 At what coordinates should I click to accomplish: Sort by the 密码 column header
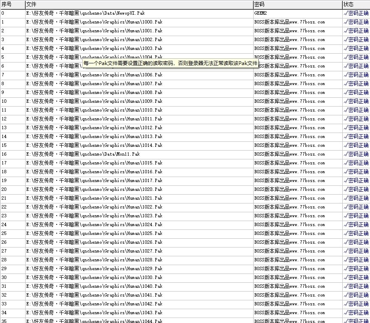(x=298, y=5)
